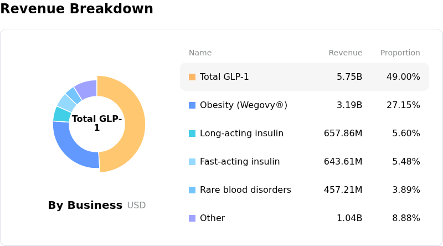This screenshot has width=443, height=246.
Task: Select the Obesity (Wegovy®) row label
Action: 243,105
